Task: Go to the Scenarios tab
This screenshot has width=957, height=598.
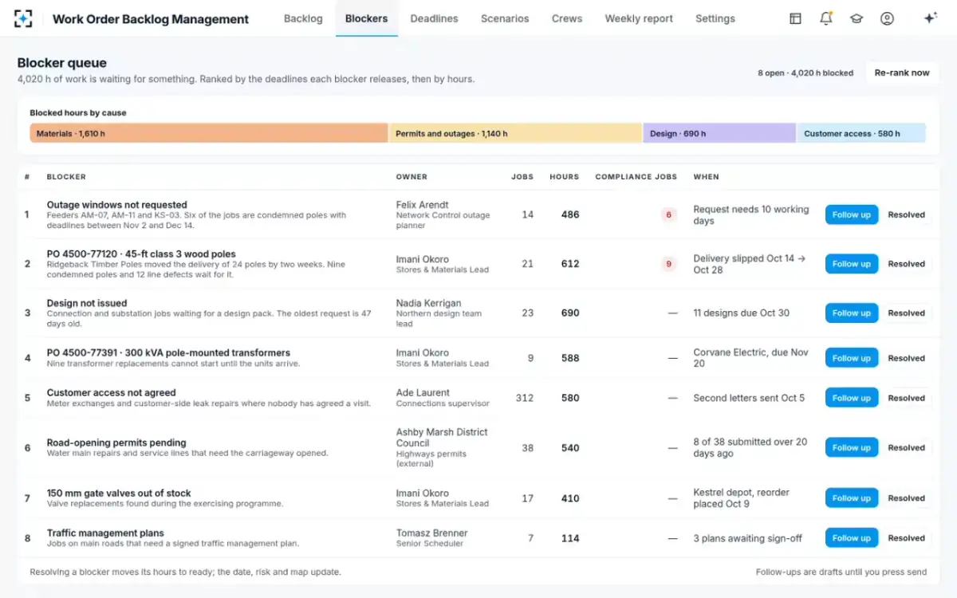Action: 505,18
